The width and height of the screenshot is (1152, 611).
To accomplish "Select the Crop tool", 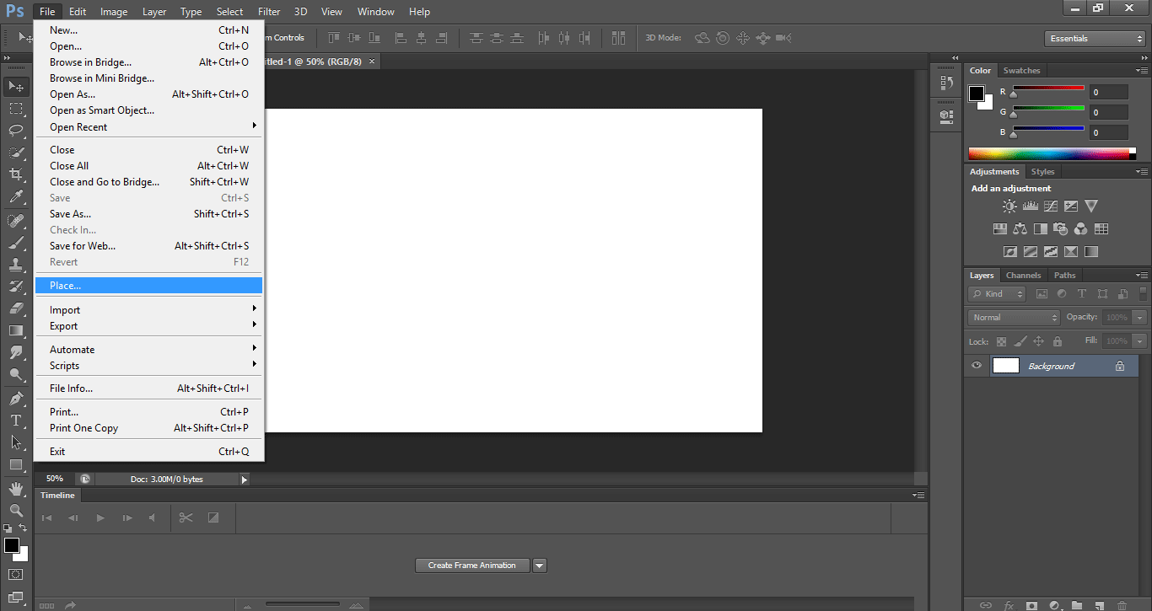I will click(x=16, y=174).
